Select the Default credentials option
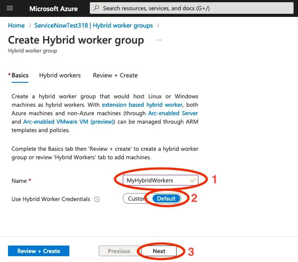Image resolution: width=298 pixels, height=262 pixels. click(x=166, y=198)
